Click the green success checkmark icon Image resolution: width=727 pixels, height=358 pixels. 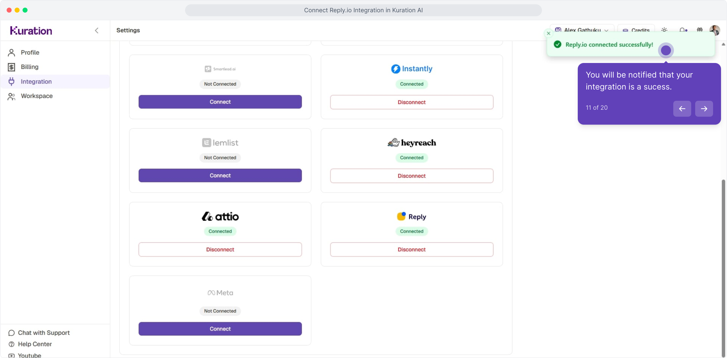pyautogui.click(x=558, y=44)
